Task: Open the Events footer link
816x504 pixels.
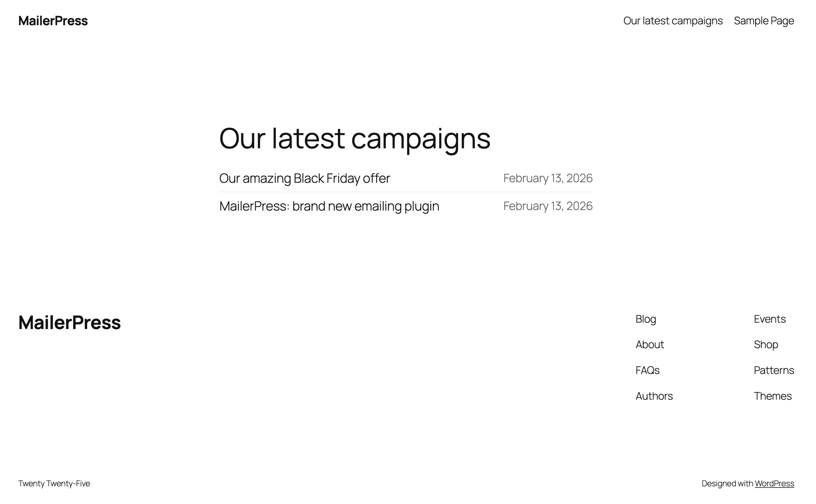Action: pyautogui.click(x=769, y=319)
